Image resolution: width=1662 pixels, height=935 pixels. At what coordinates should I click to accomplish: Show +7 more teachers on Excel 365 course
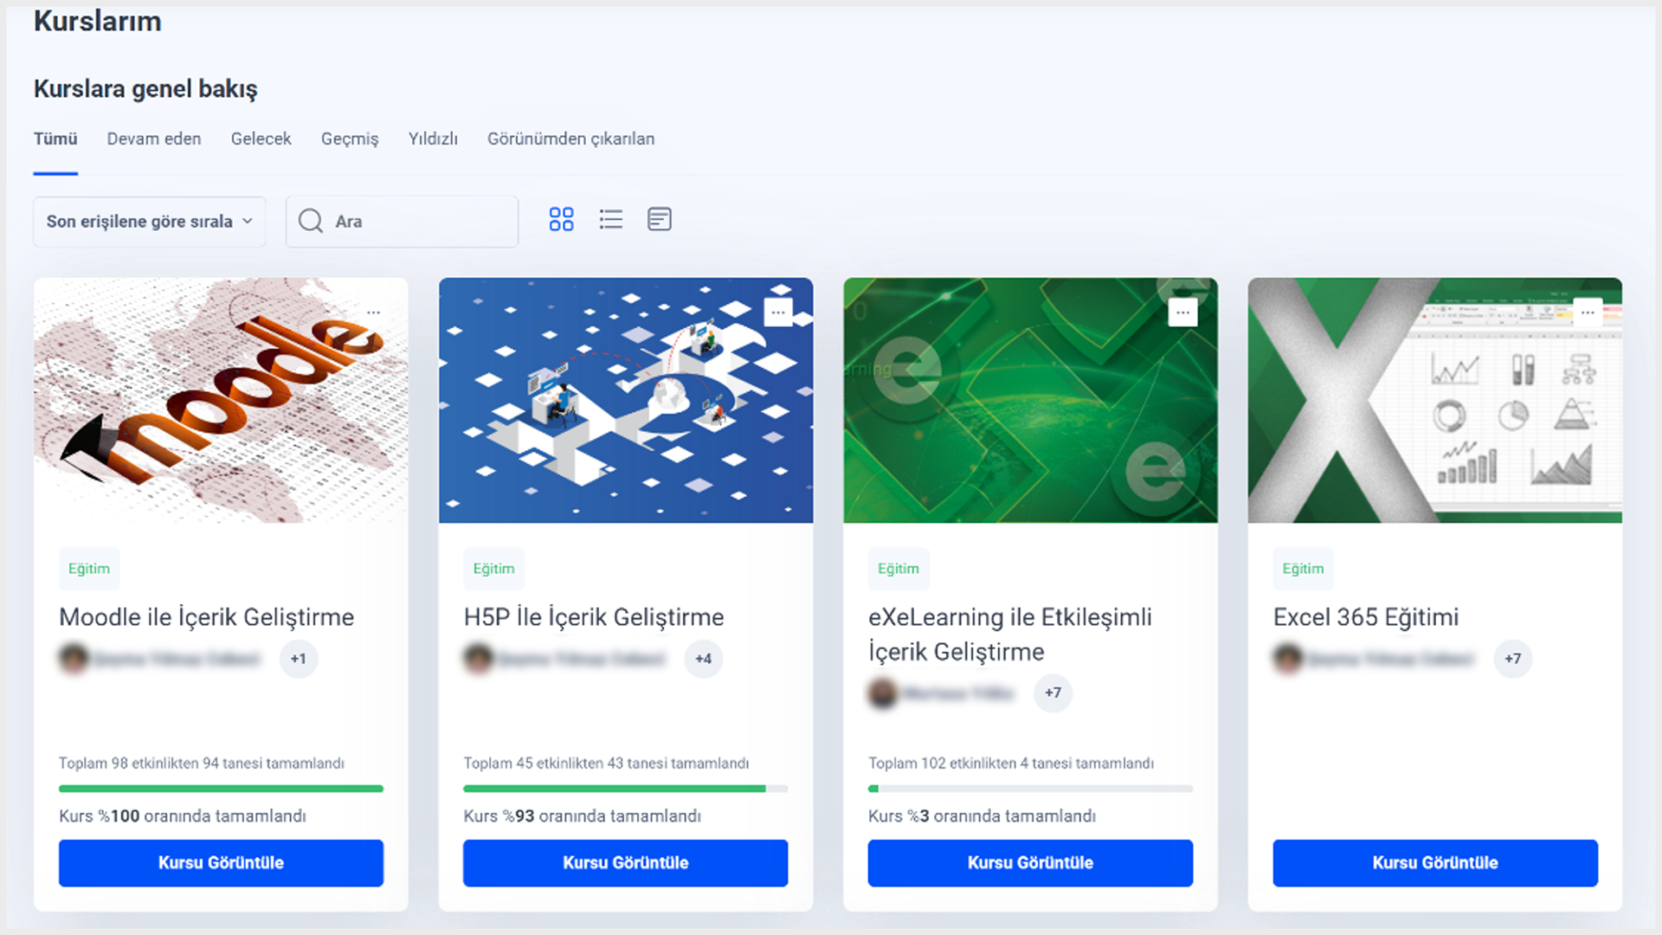pyautogui.click(x=1513, y=659)
